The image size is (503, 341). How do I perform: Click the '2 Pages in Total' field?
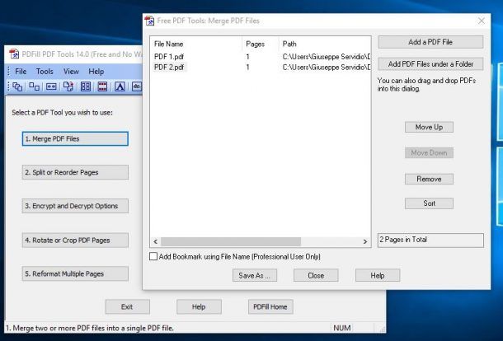coord(430,240)
